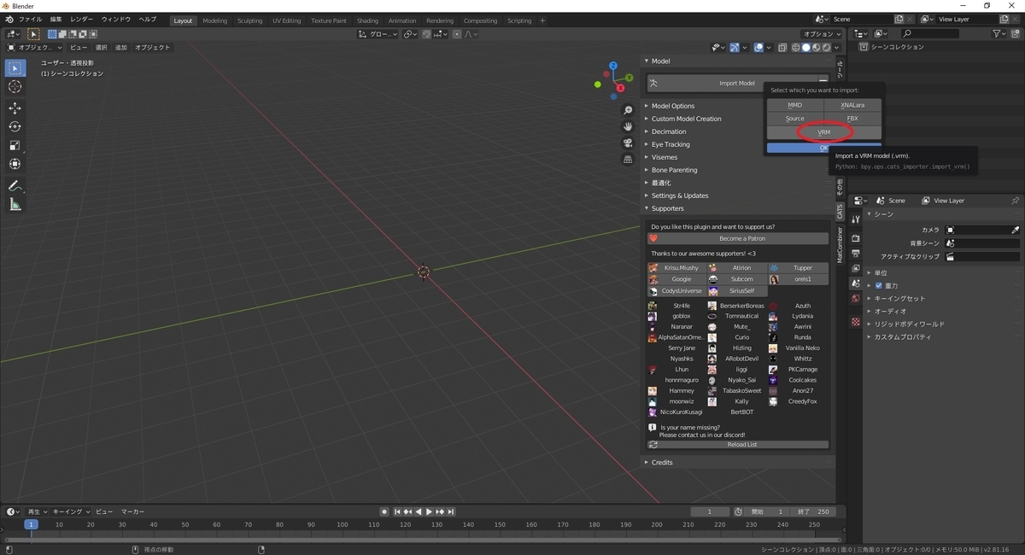
Task: Toggle snapping magnet icon
Action: 425,34
